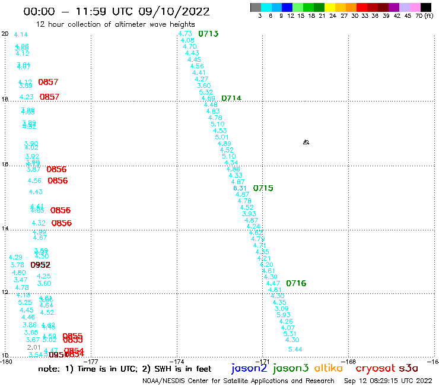The height and width of the screenshot is (386, 439).
Task: Click the 4.14 value in the top-left corner
Action: coord(21,34)
